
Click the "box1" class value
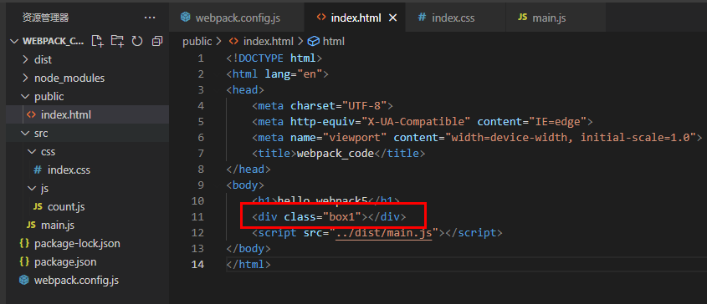click(x=341, y=216)
